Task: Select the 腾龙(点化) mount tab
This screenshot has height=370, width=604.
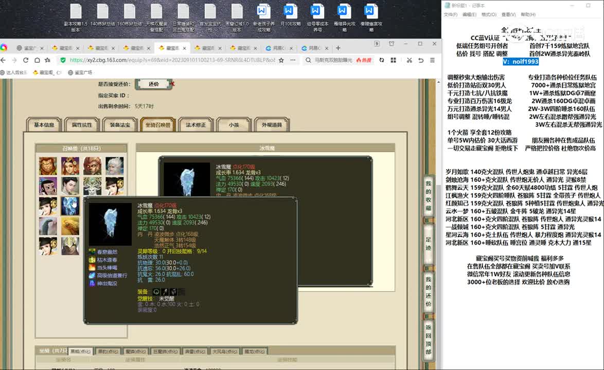Action: click(x=254, y=351)
